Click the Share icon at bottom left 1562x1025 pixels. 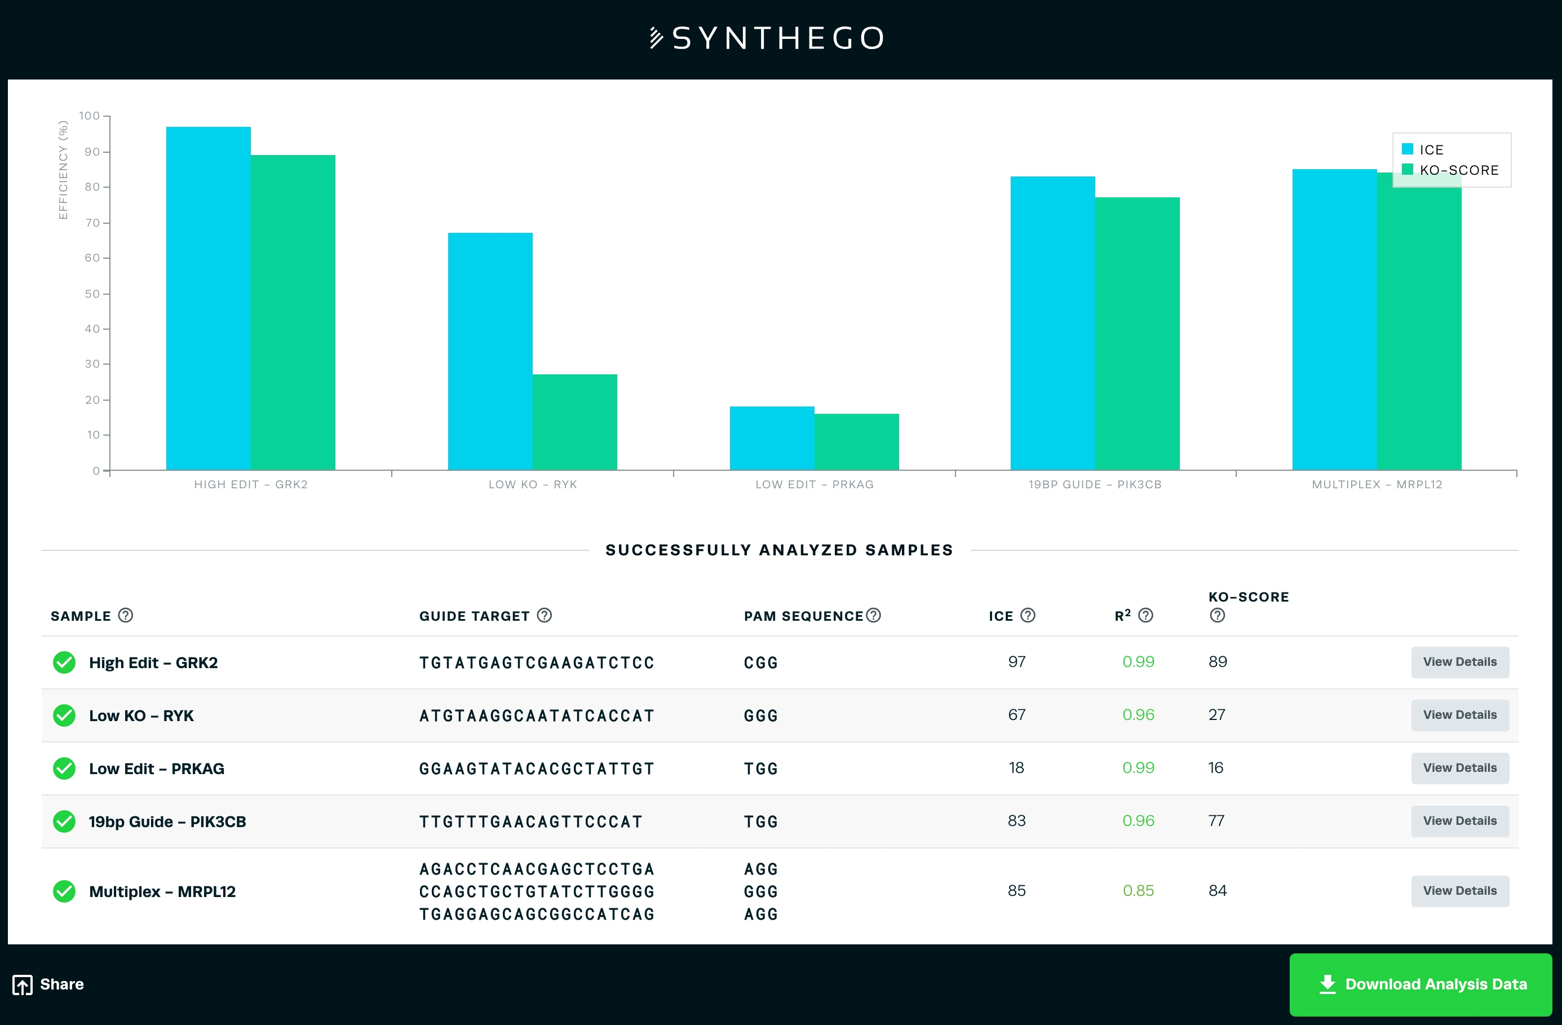[23, 984]
